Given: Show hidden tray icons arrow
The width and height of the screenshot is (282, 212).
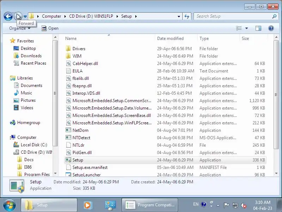Looking at the screenshot, I should pyautogui.click(x=218, y=205).
